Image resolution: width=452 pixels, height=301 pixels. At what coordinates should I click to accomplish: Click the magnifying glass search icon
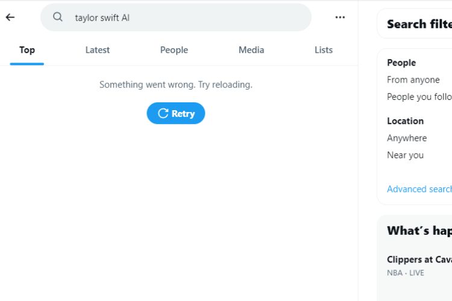(x=58, y=17)
